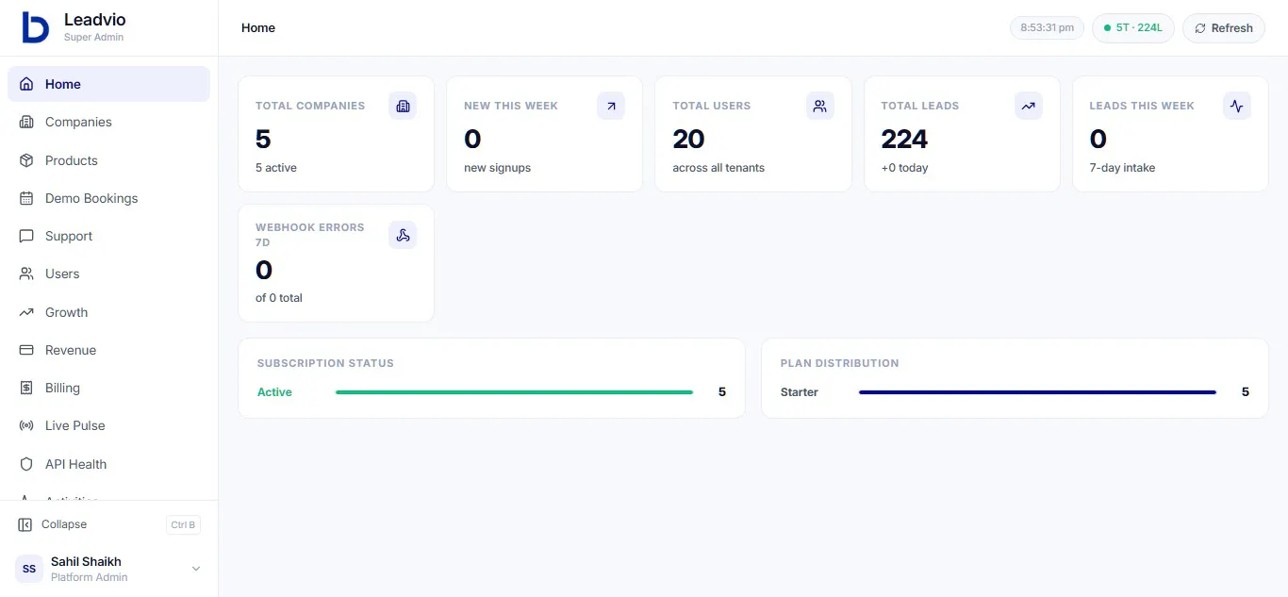Click the 8:53:31 pm time badge
The width and height of the screenshot is (1288, 597).
(x=1048, y=28)
